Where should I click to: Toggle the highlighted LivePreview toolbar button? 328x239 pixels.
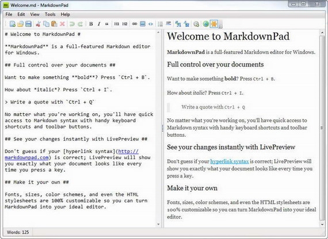(x=214, y=24)
